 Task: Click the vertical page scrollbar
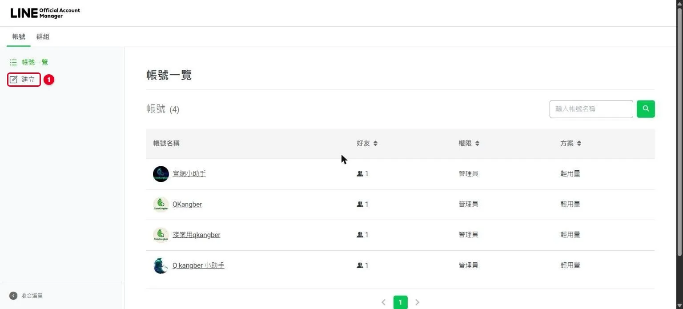pyautogui.click(x=679, y=133)
